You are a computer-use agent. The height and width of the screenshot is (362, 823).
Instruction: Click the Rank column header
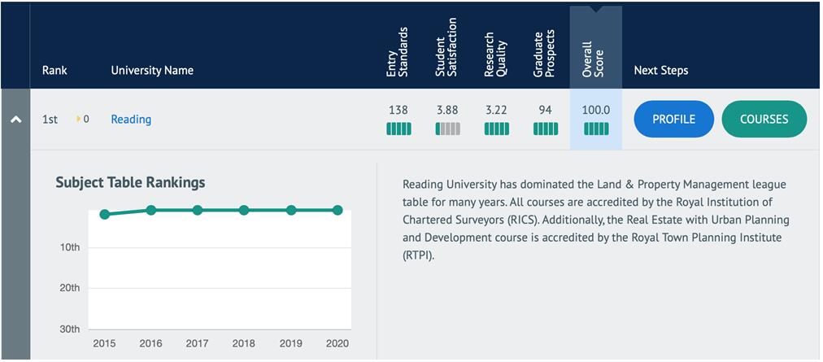54,71
